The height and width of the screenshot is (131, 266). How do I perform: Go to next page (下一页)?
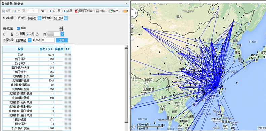(55, 11)
